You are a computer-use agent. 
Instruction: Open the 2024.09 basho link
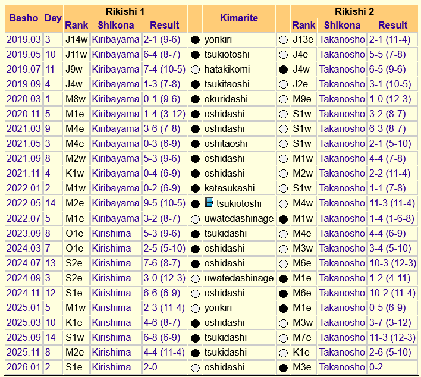tap(24, 278)
